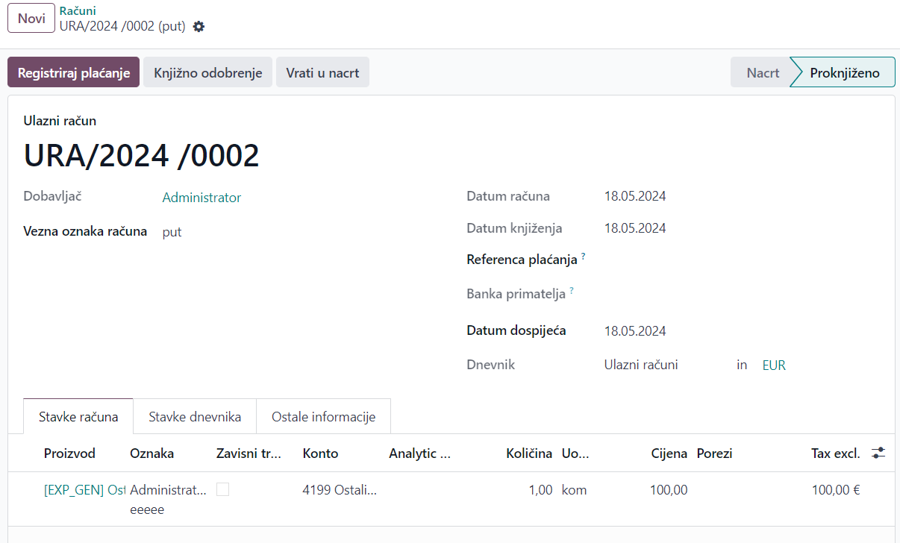
Task: Open the [EXP_GEN] product link
Action: [x=84, y=490]
